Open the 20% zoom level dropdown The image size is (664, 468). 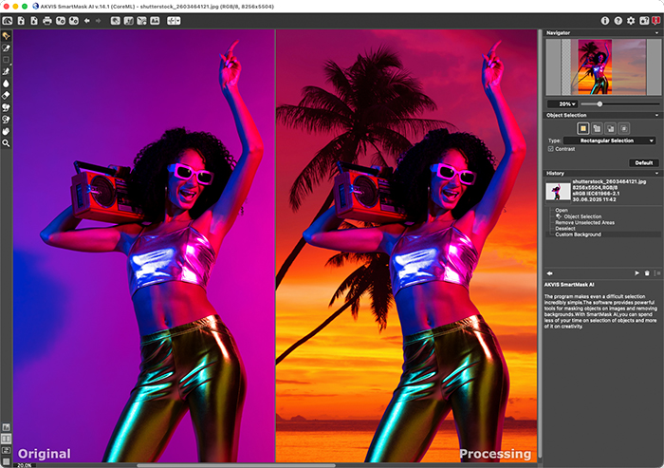(x=562, y=103)
